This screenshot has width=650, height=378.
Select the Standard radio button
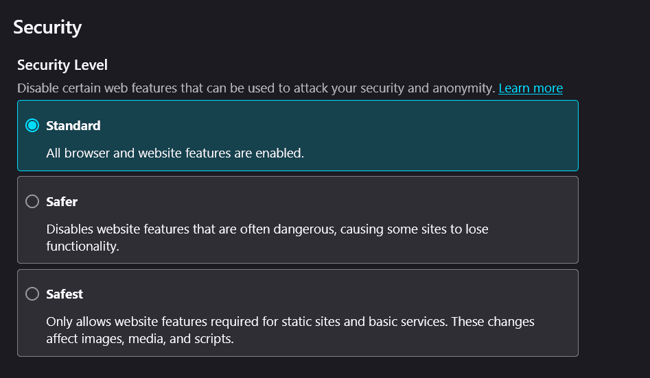click(x=32, y=126)
